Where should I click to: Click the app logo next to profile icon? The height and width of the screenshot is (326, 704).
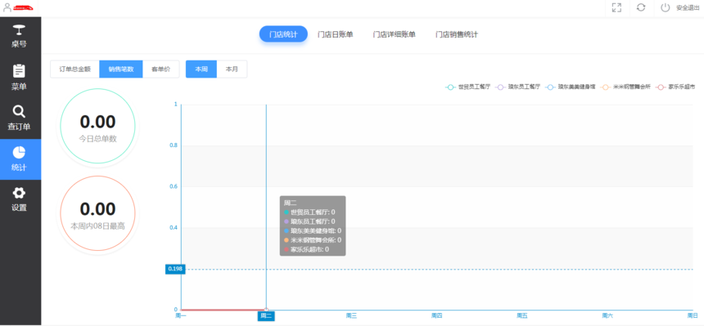click(25, 7)
